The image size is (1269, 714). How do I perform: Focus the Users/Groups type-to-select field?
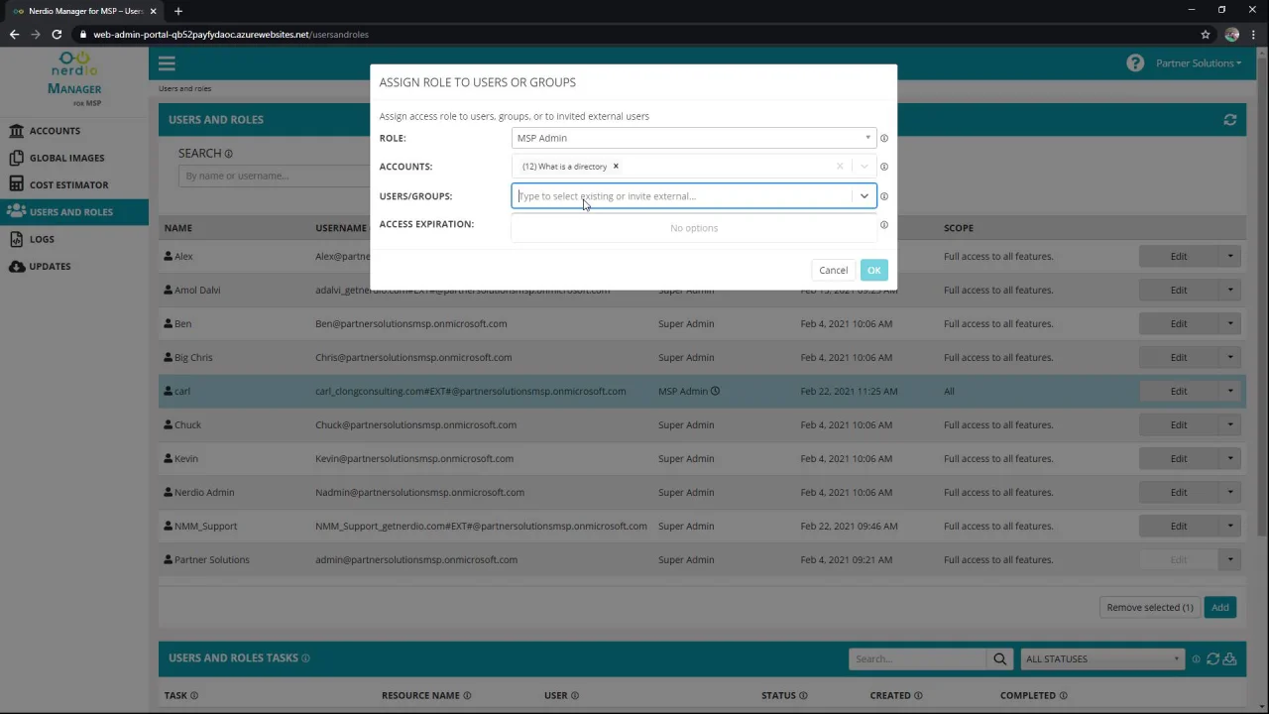pos(682,196)
